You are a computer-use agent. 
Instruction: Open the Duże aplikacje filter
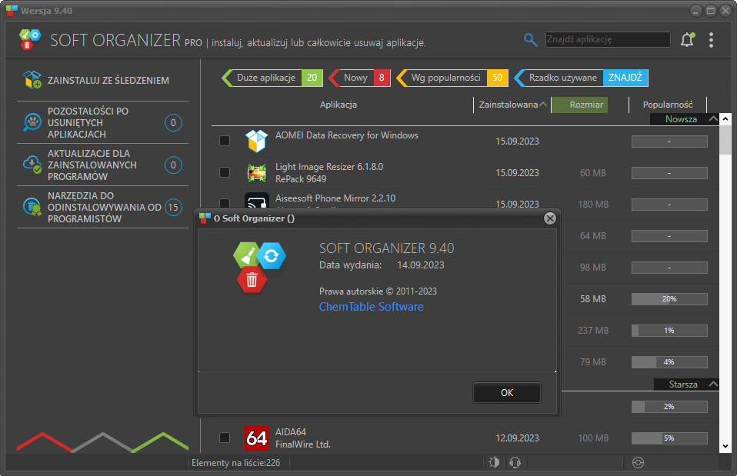click(272, 78)
